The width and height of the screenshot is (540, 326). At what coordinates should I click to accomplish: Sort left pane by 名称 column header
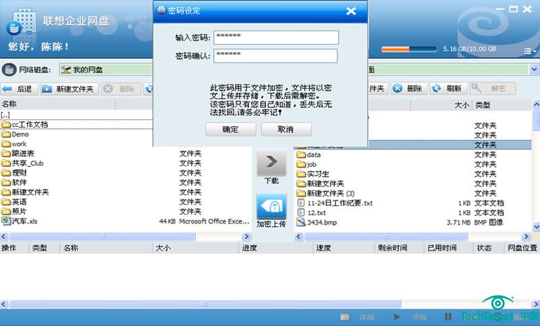(58, 104)
